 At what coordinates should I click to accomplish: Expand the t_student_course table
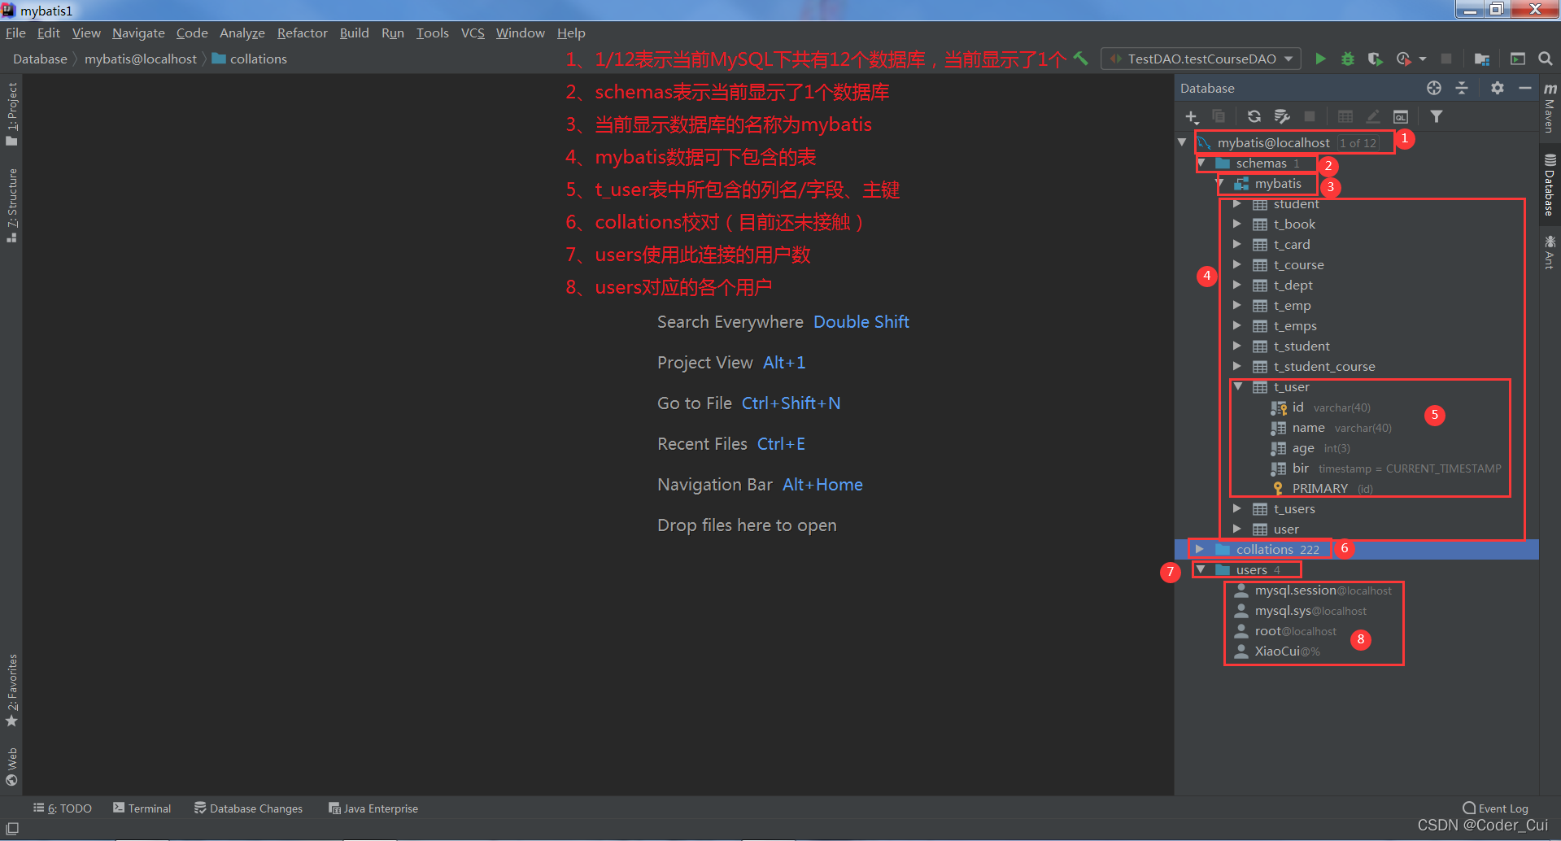(x=1237, y=366)
